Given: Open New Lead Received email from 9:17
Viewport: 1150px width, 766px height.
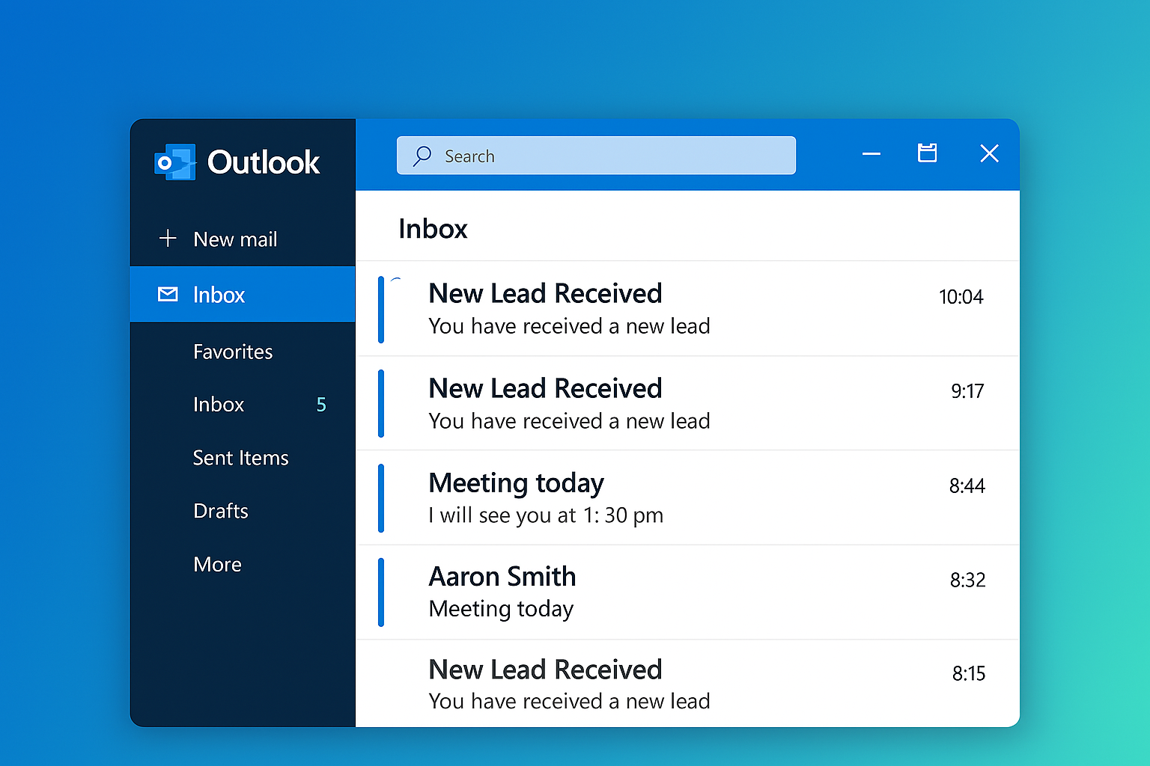Looking at the screenshot, I should tap(674, 404).
